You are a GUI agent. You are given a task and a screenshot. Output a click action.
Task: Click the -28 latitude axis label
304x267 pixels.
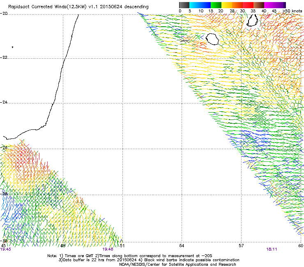tap(4, 194)
